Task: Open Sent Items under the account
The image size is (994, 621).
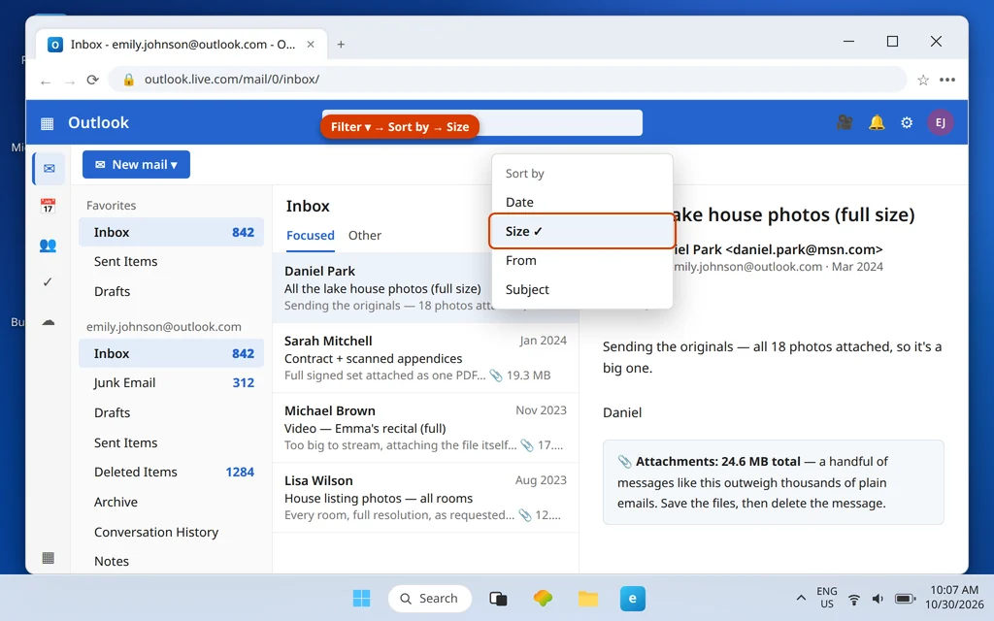Action: [171, 442]
